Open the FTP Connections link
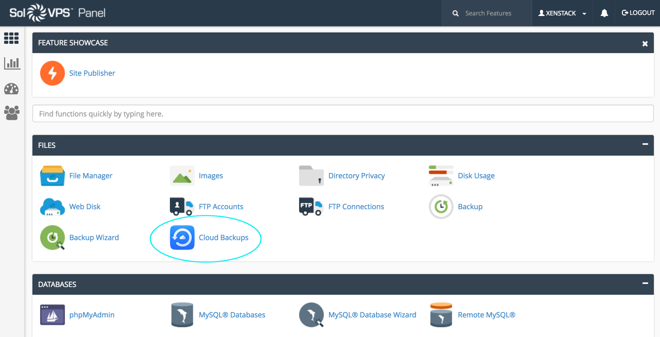This screenshot has width=660, height=337. point(356,206)
